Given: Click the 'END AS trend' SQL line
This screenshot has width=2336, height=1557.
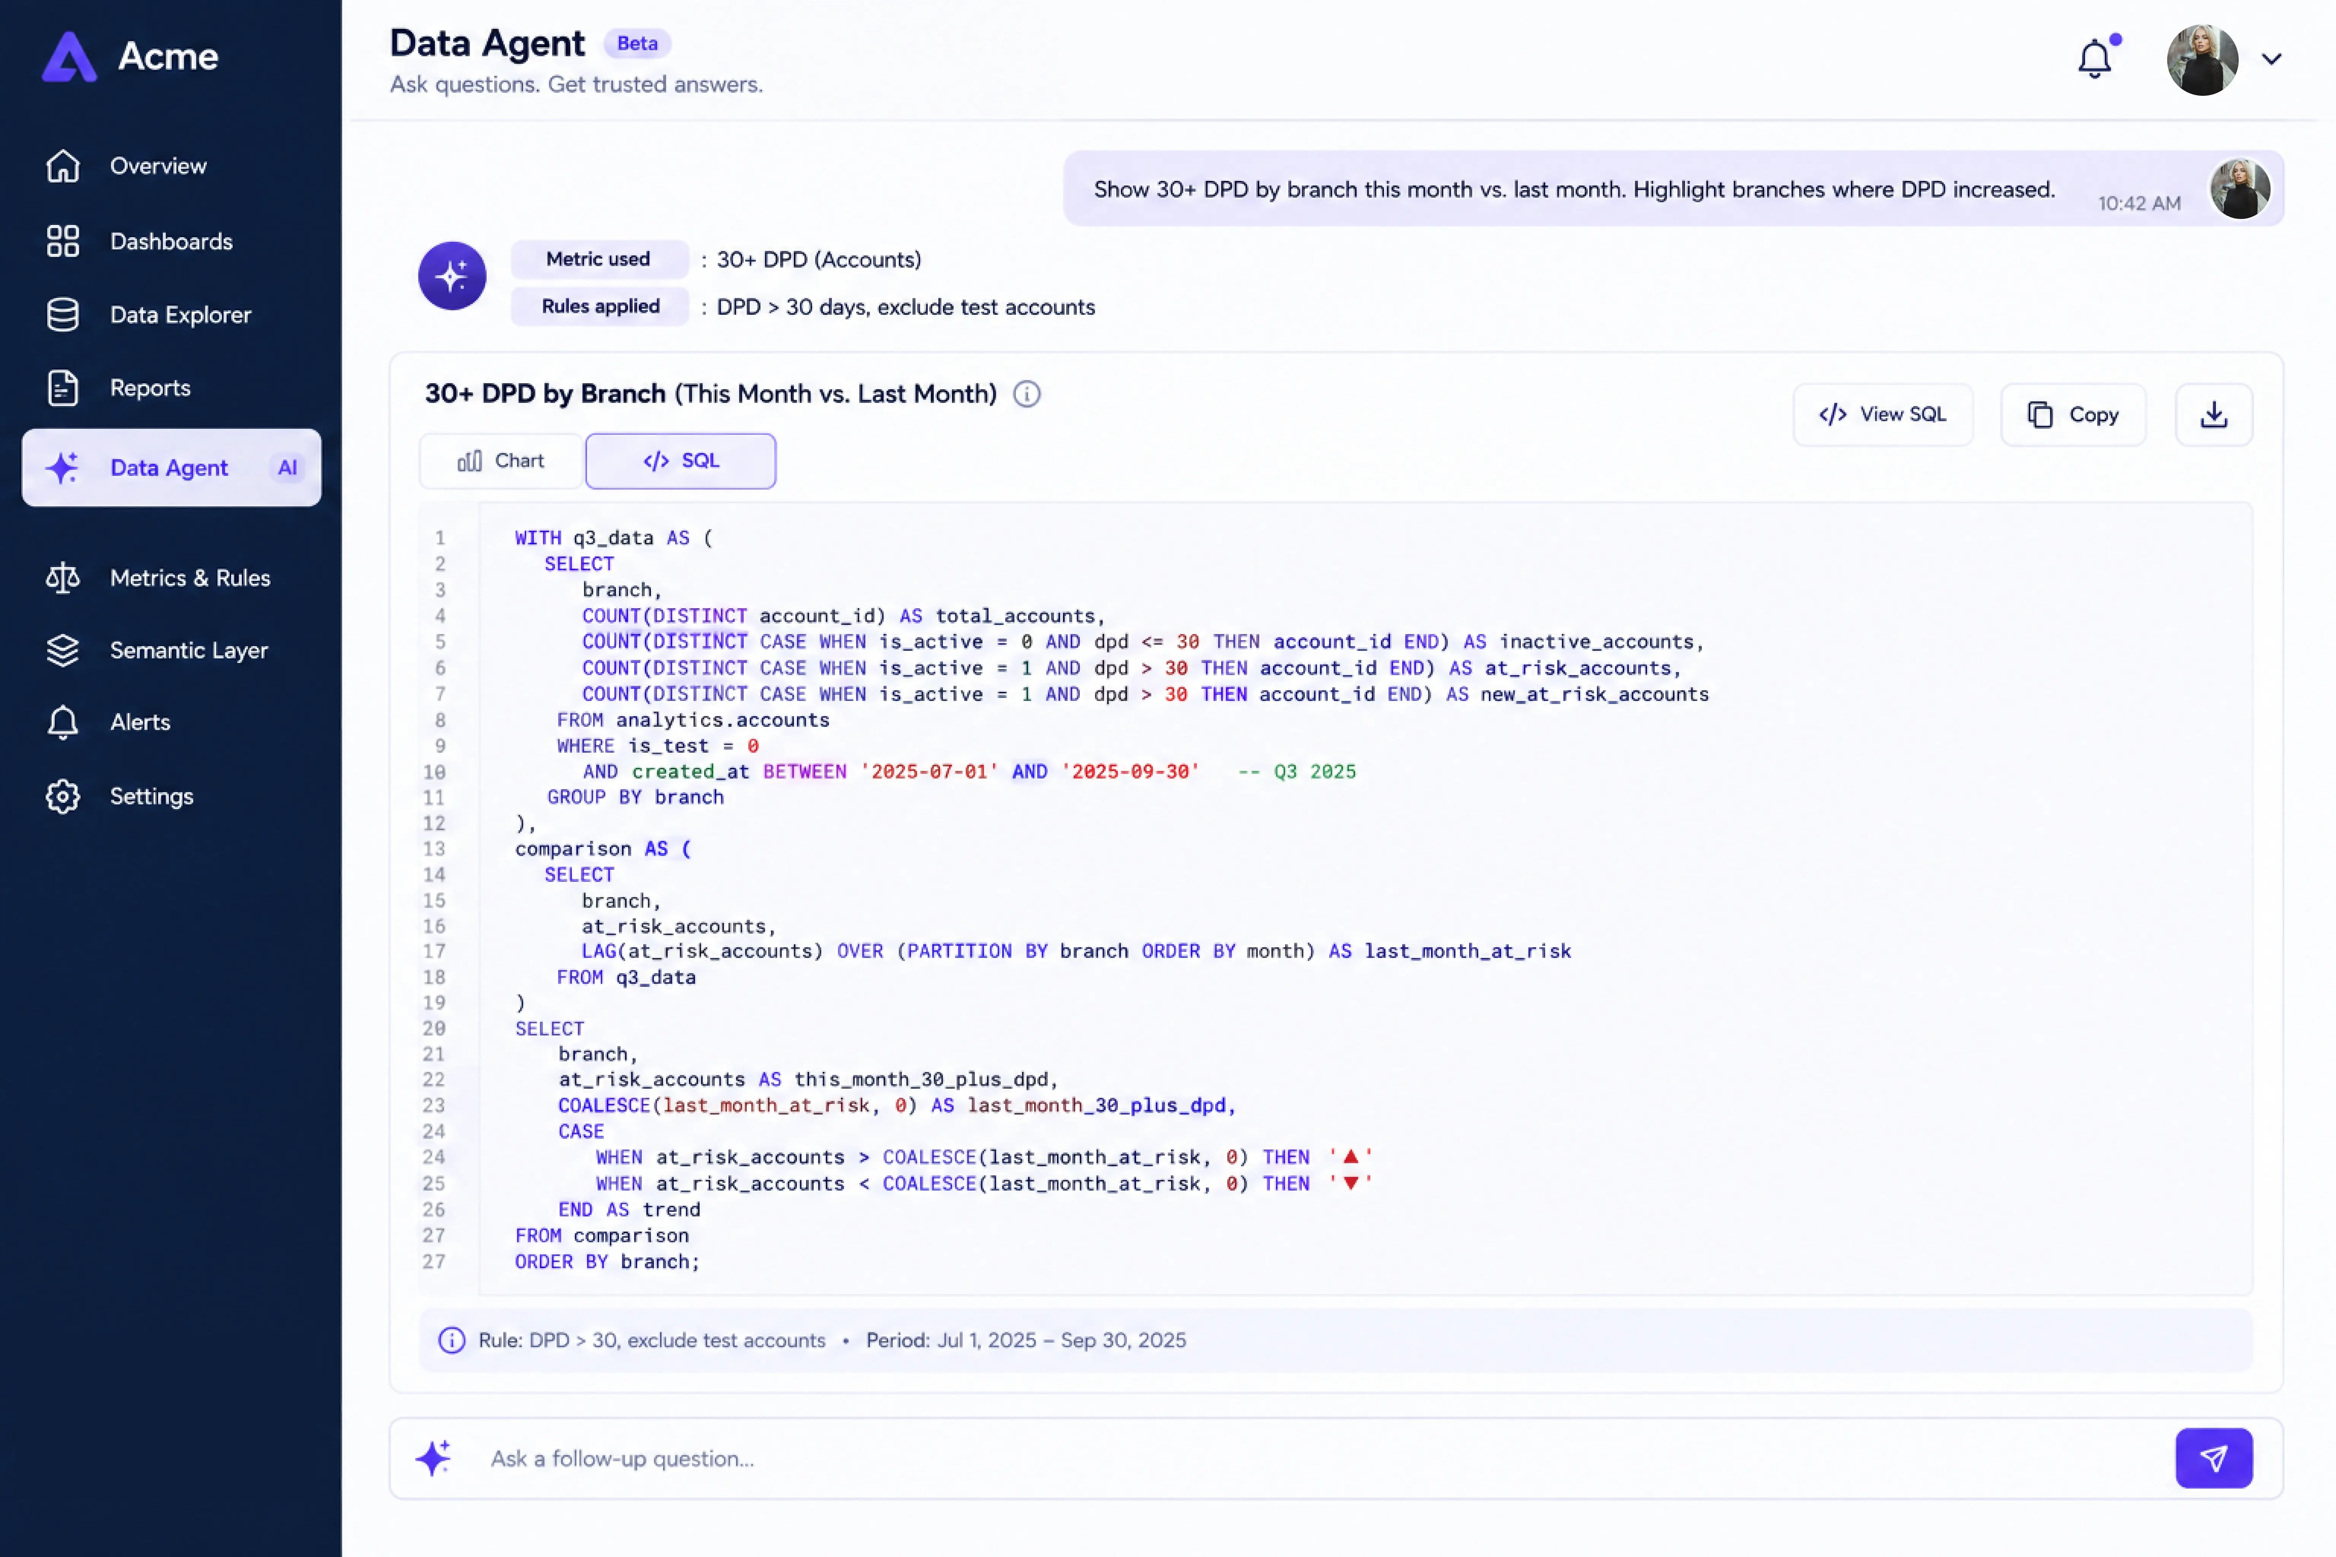Looking at the screenshot, I should point(629,1210).
